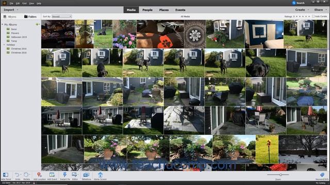Switch to the Media tab
The image size is (330, 185).
(131, 10)
